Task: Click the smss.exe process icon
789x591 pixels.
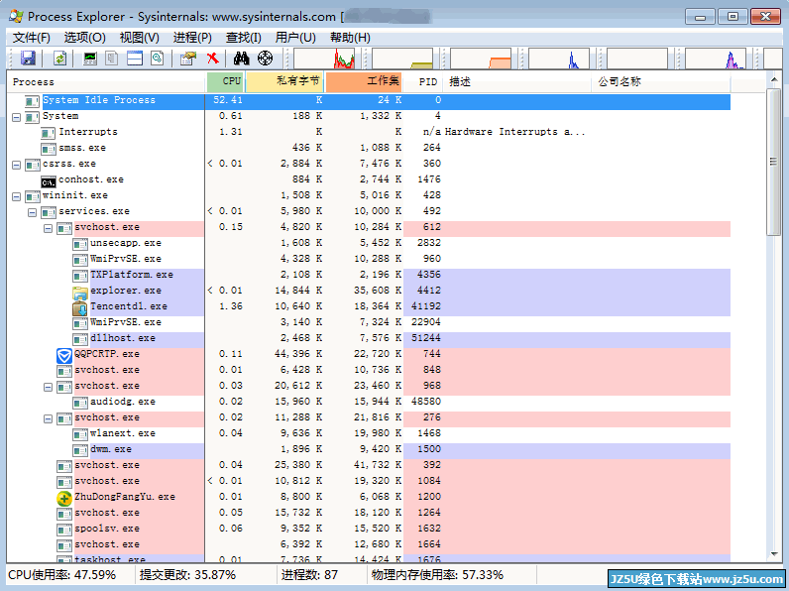Action: pos(49,149)
